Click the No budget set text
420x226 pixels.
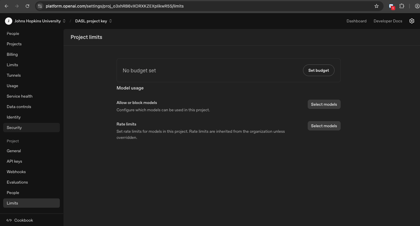click(139, 71)
